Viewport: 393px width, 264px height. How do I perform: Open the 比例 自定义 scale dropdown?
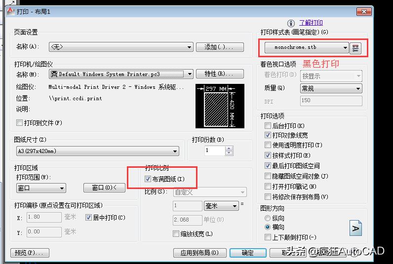click(x=210, y=192)
